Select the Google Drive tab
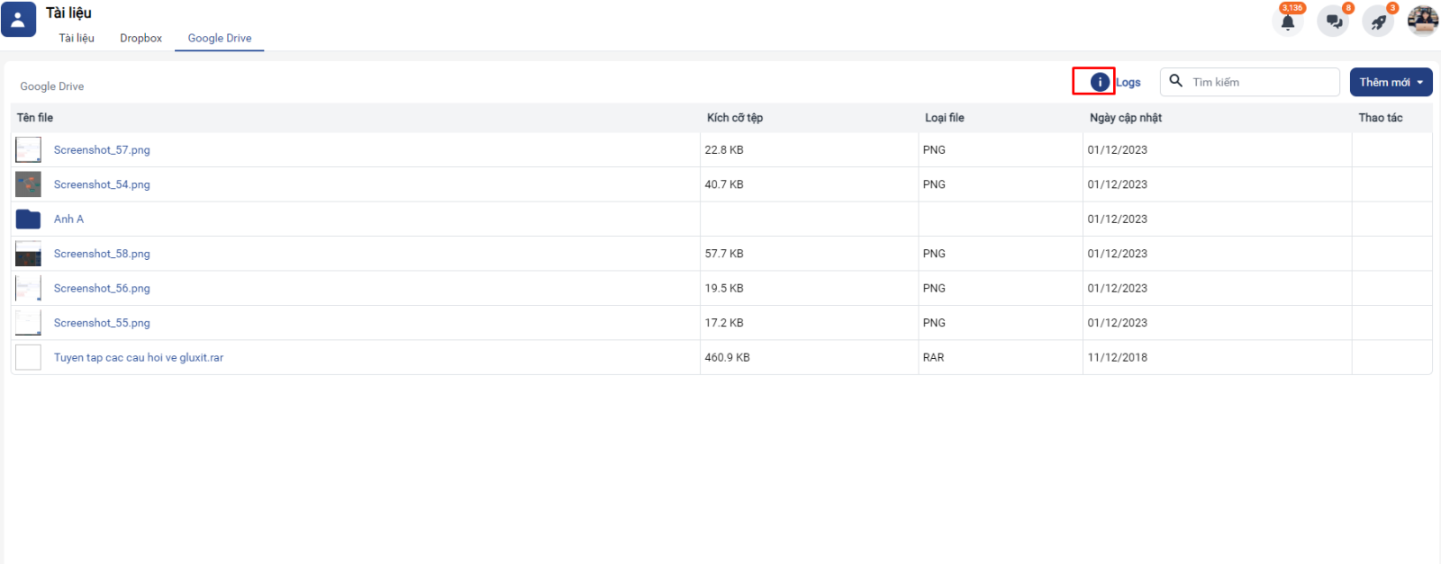Screen dimensions: 1441x564 219,38
